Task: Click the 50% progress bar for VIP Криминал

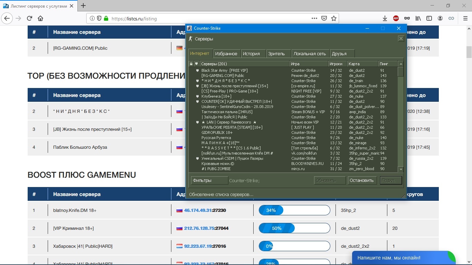Action: pyautogui.click(x=294, y=228)
